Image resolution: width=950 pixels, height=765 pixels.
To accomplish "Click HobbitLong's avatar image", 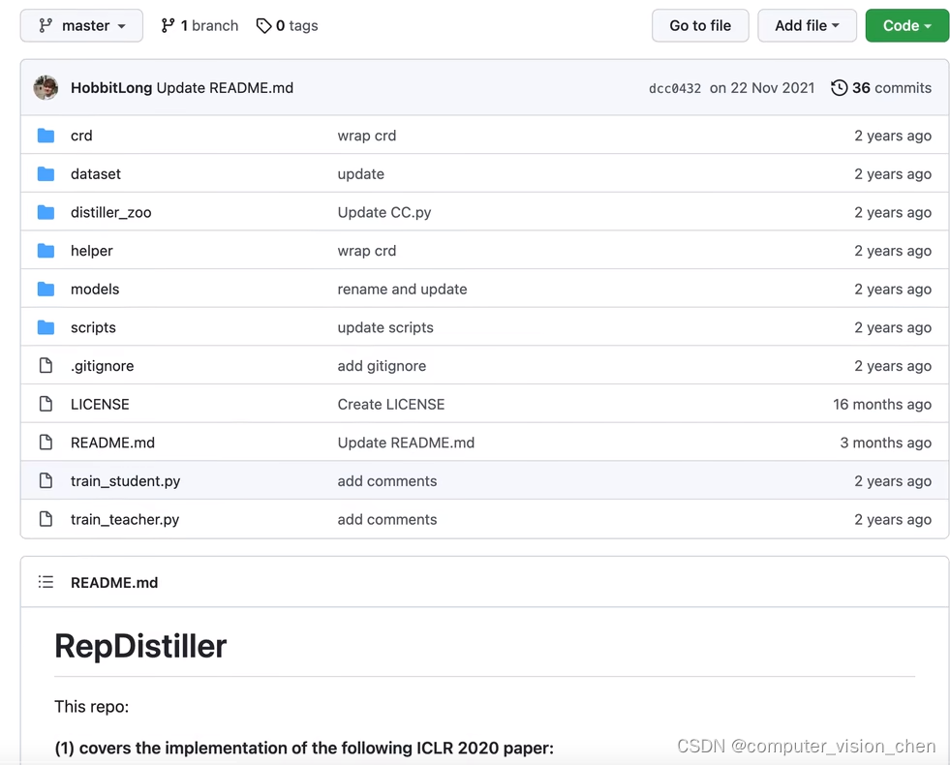I will coord(46,88).
